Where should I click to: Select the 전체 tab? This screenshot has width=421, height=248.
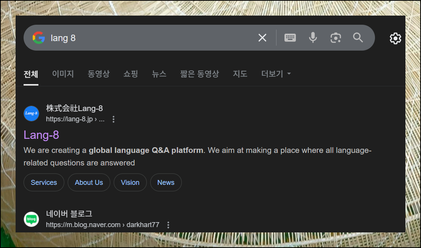point(31,74)
